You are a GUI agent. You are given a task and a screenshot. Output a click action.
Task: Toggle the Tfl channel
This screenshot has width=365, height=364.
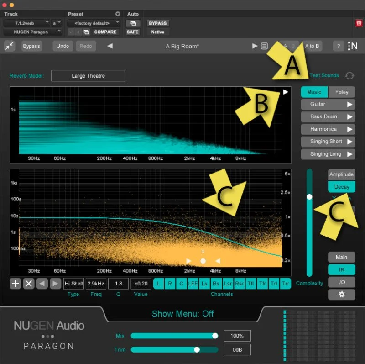tap(250, 284)
